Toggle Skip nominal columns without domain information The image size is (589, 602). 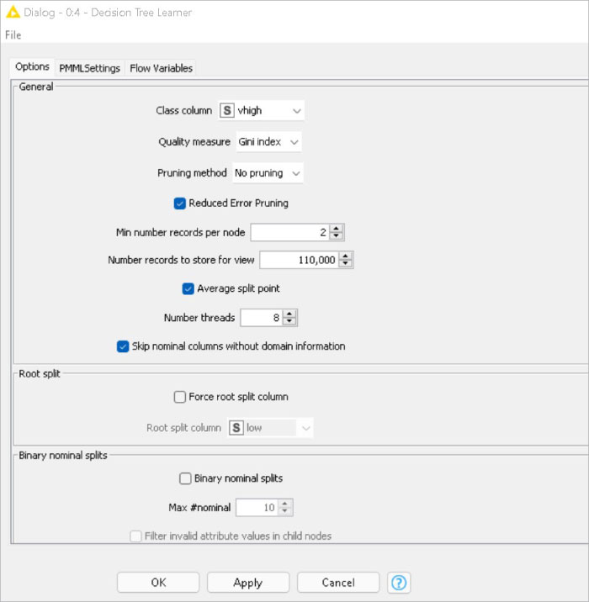[123, 346]
